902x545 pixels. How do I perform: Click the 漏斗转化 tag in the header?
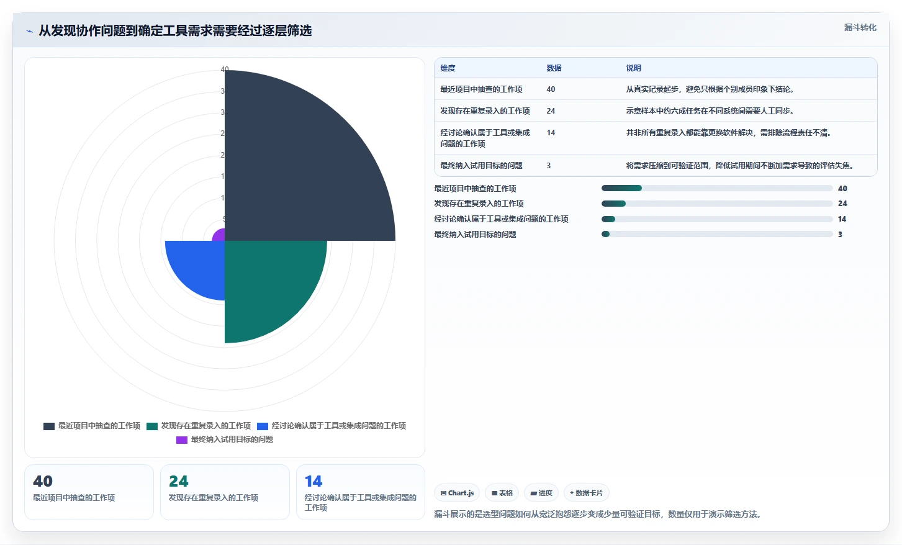click(860, 27)
